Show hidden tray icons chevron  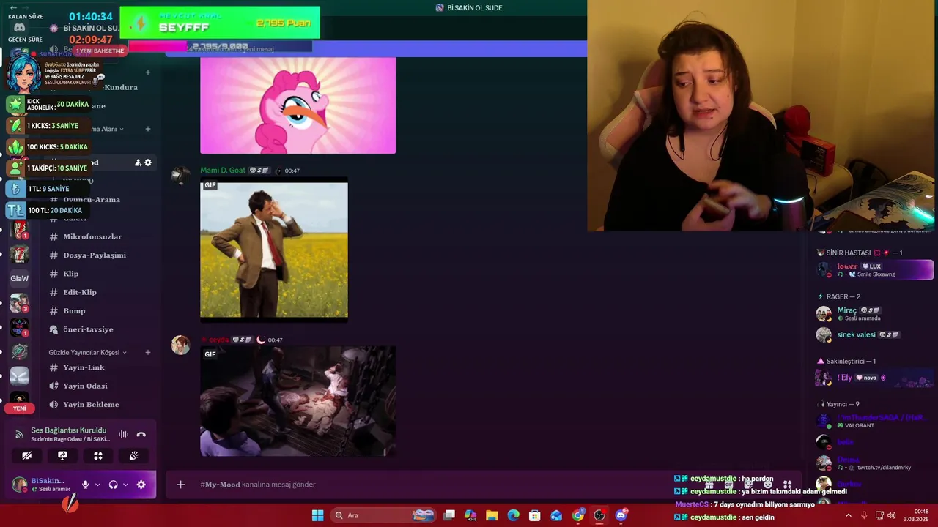[849, 515]
